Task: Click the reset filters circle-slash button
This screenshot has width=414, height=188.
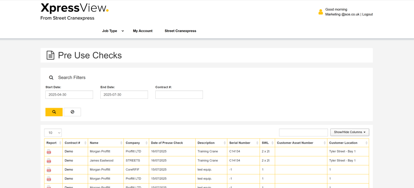Action: coord(72,112)
